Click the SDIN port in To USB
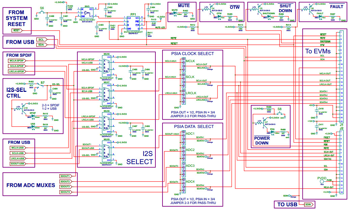 click(308, 204)
